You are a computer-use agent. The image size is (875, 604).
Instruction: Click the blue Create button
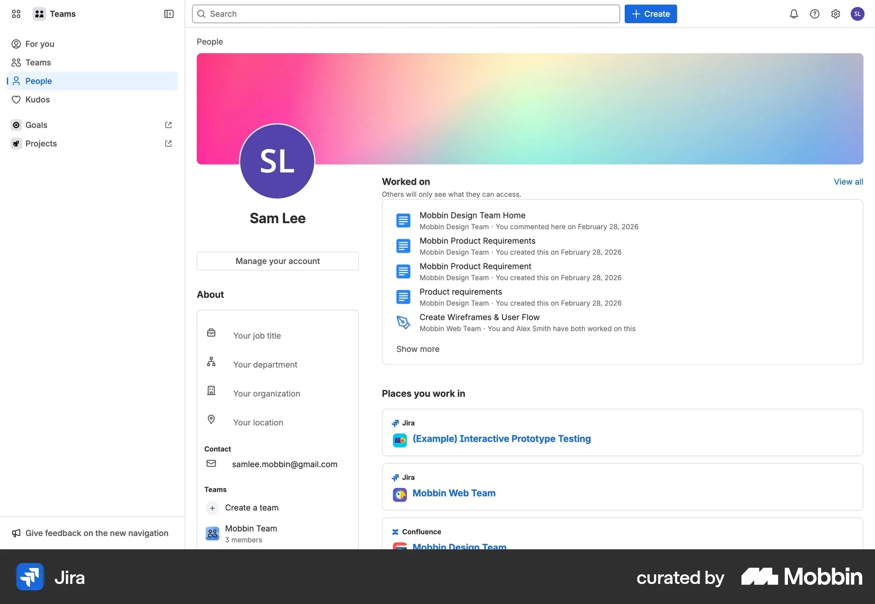tap(650, 14)
